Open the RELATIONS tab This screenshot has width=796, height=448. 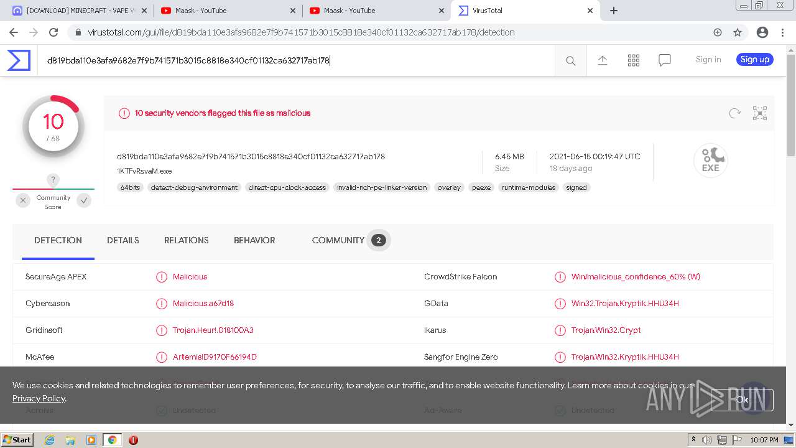pyautogui.click(x=187, y=240)
